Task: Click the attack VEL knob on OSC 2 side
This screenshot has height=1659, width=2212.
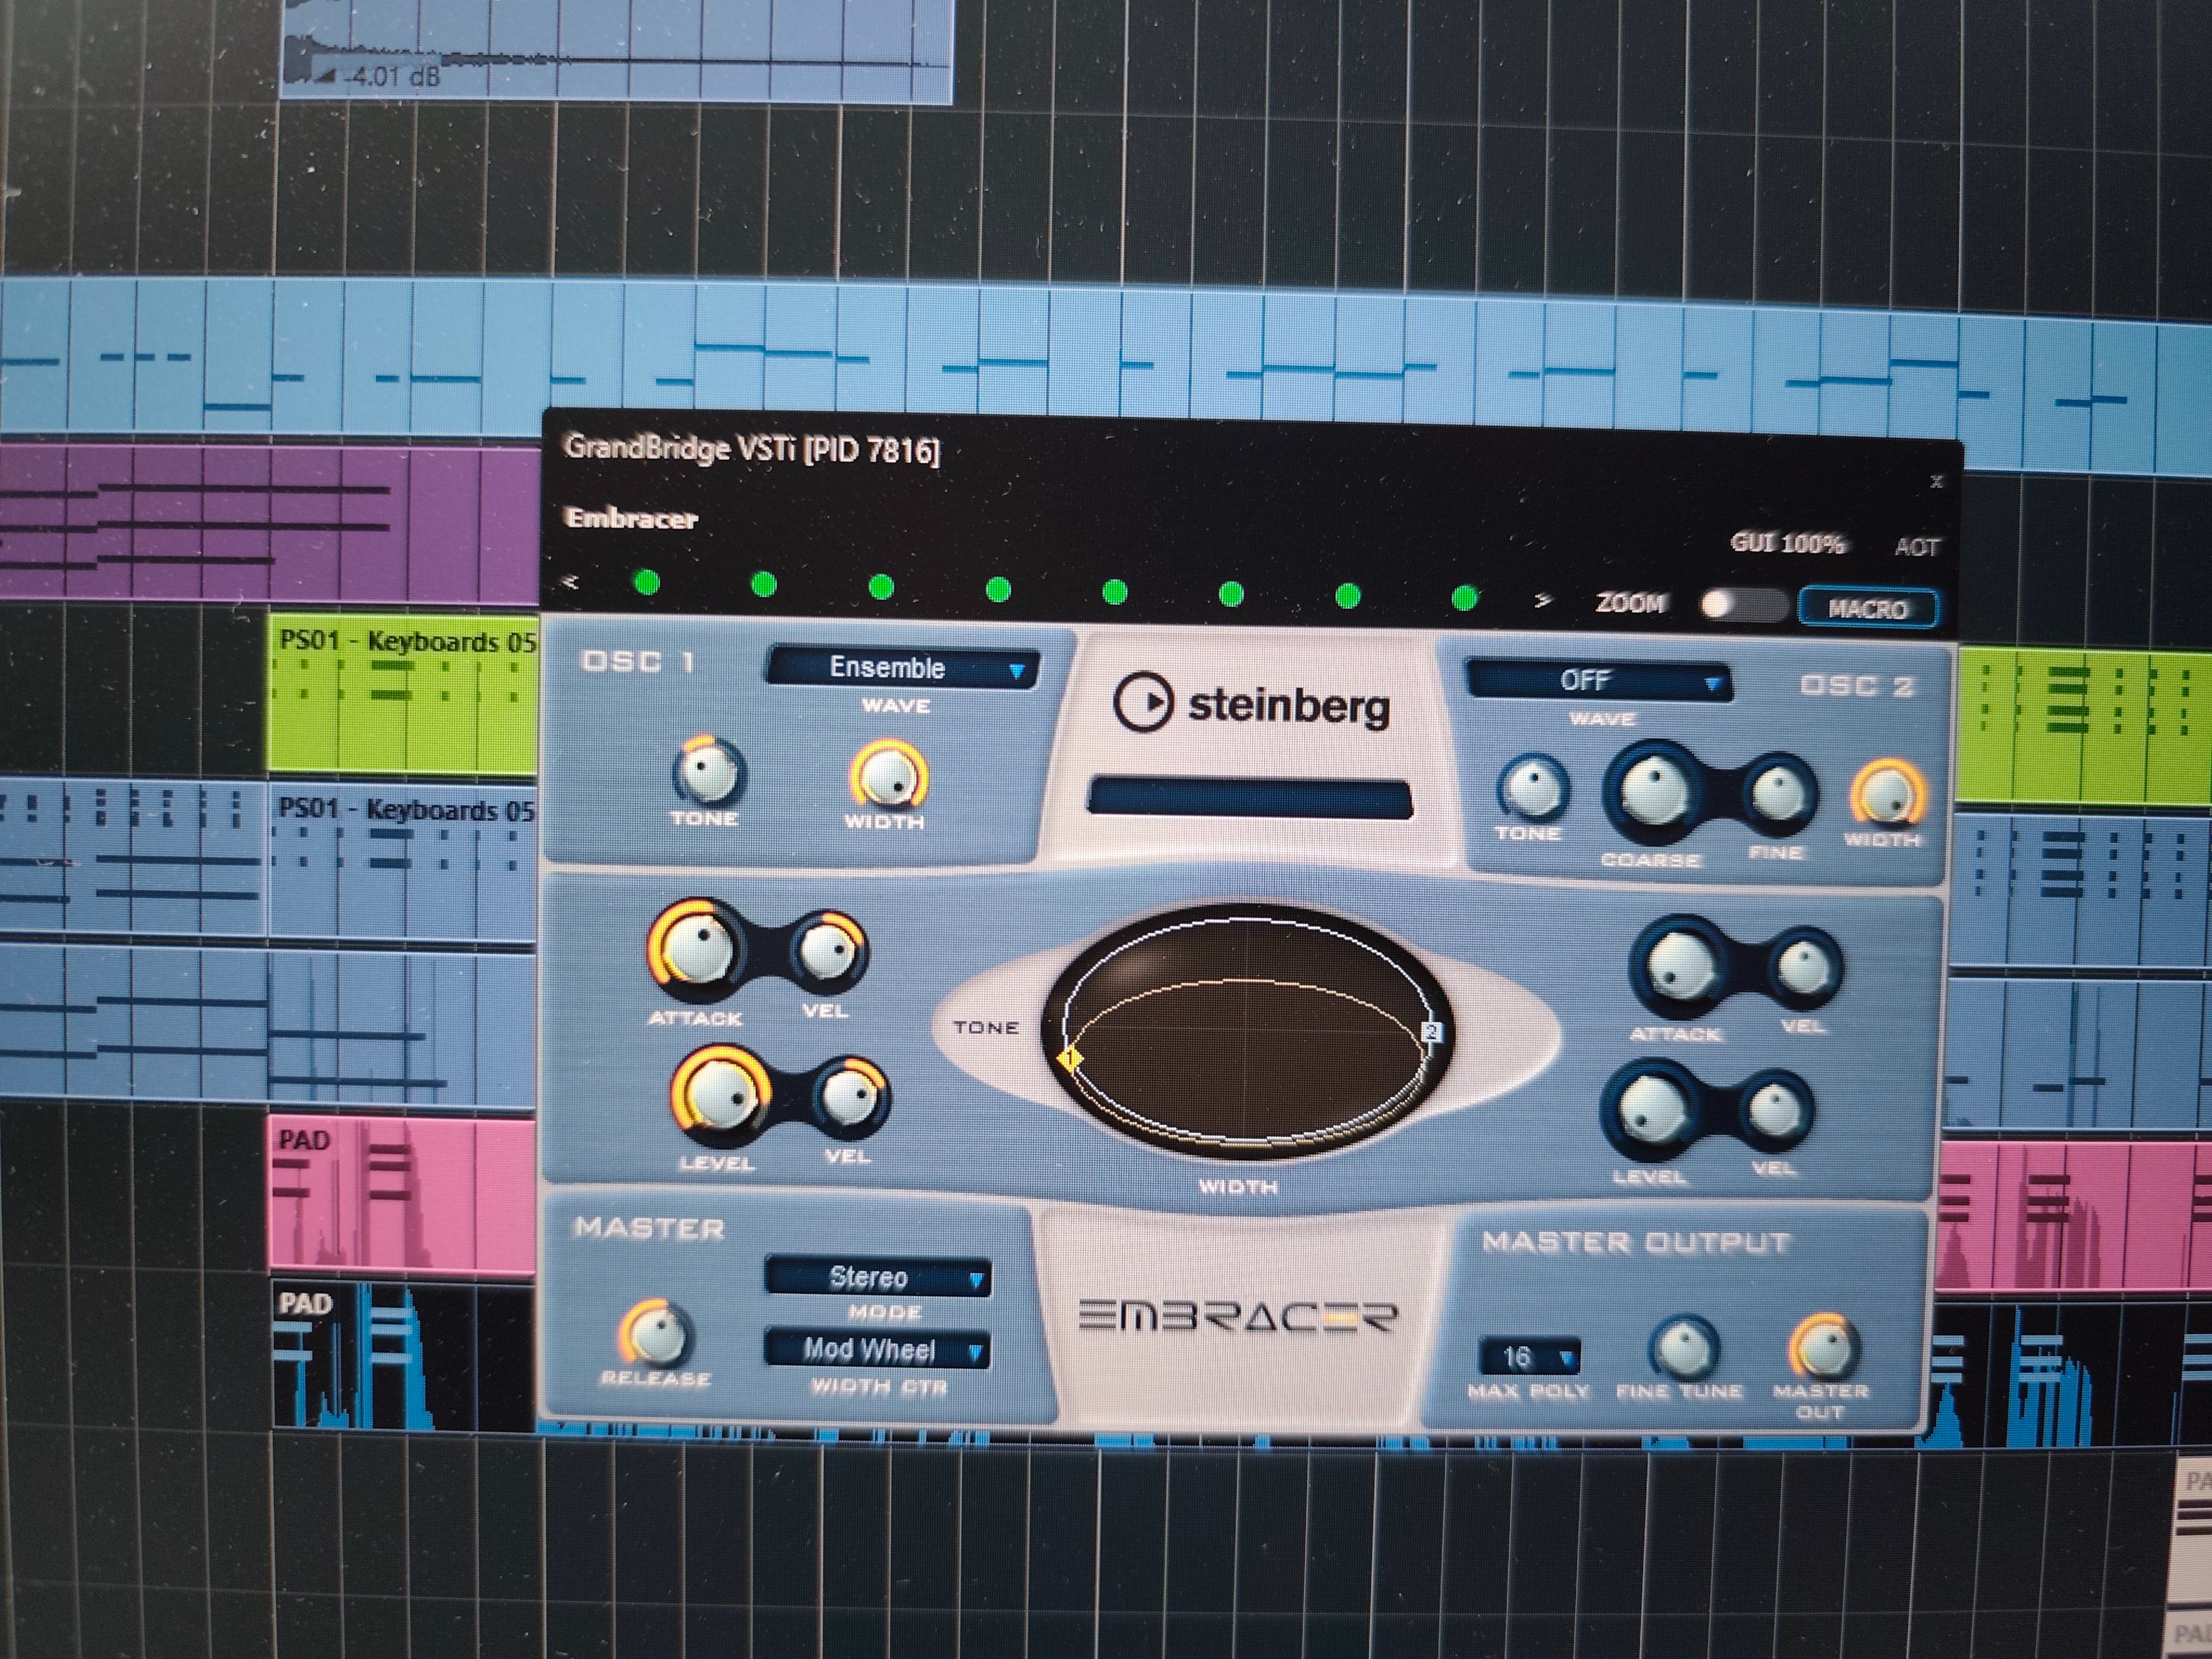Action: [x=1805, y=967]
